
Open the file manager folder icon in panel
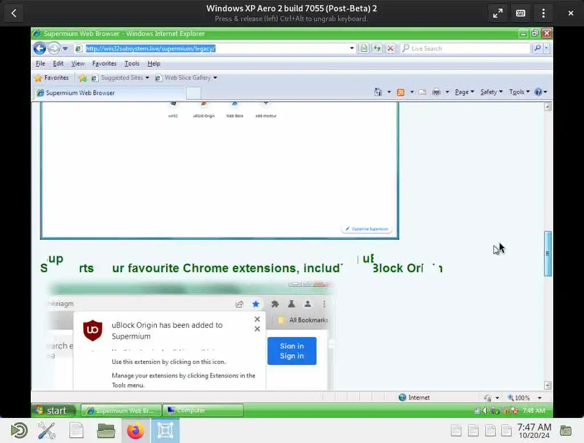pos(106,430)
